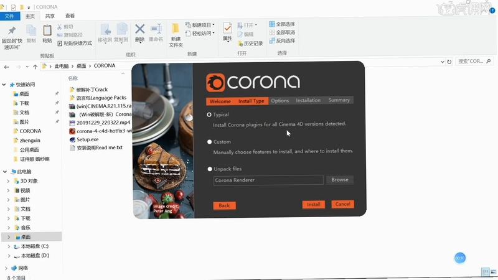Click the search magnifier icon
This screenshot has height=280, width=498.
click(x=489, y=61)
